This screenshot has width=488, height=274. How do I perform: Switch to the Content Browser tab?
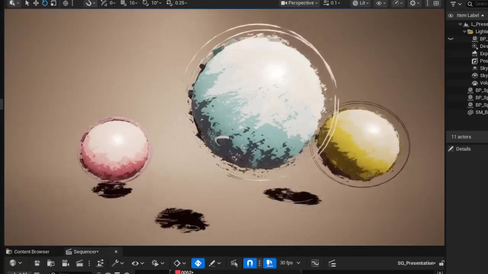coord(28,252)
